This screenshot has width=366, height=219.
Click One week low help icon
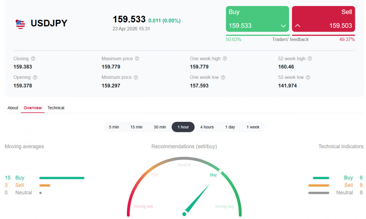pos(223,77)
